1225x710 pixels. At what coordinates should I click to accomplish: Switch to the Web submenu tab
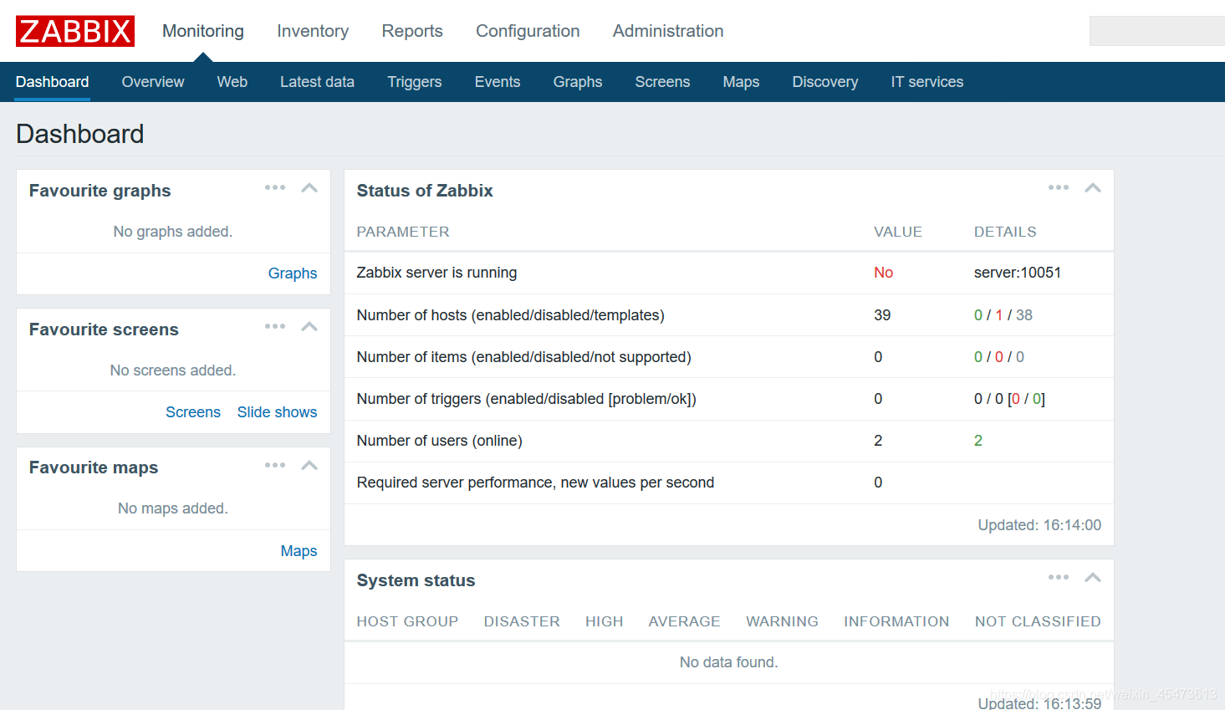coord(232,82)
